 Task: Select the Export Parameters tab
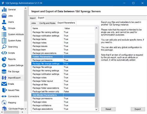click(66, 23)
